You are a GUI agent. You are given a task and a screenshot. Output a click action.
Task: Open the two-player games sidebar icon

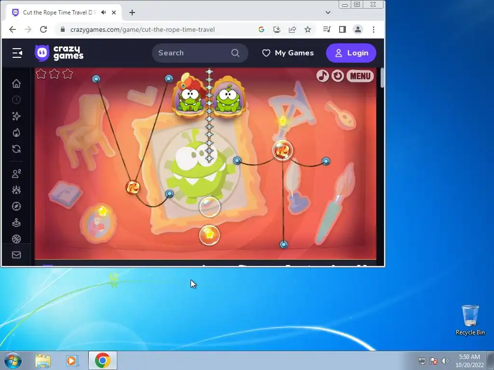16,173
